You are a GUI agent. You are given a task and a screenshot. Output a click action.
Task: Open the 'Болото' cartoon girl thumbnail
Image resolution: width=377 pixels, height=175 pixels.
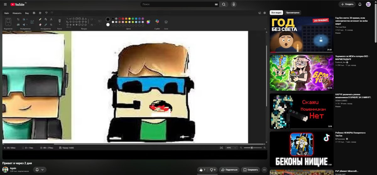(x=302, y=73)
